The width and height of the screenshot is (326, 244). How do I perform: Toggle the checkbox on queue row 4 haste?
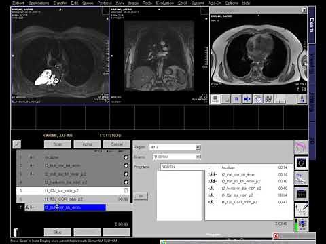coord(126,182)
